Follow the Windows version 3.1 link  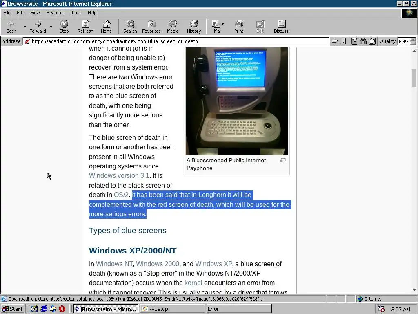click(119, 175)
